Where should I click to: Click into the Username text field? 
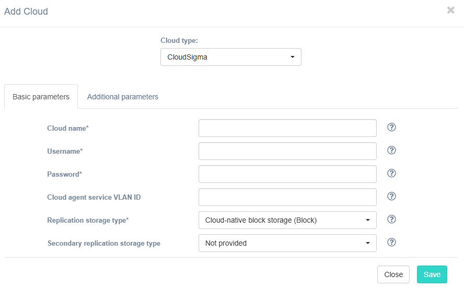287,151
